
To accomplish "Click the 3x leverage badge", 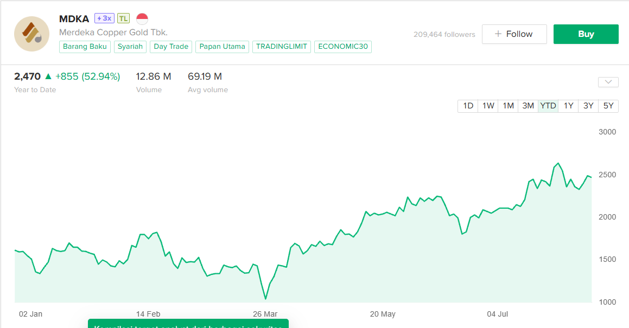I will click(104, 18).
